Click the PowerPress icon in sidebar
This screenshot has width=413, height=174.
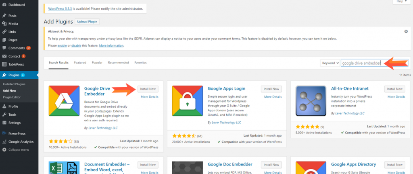4,133
